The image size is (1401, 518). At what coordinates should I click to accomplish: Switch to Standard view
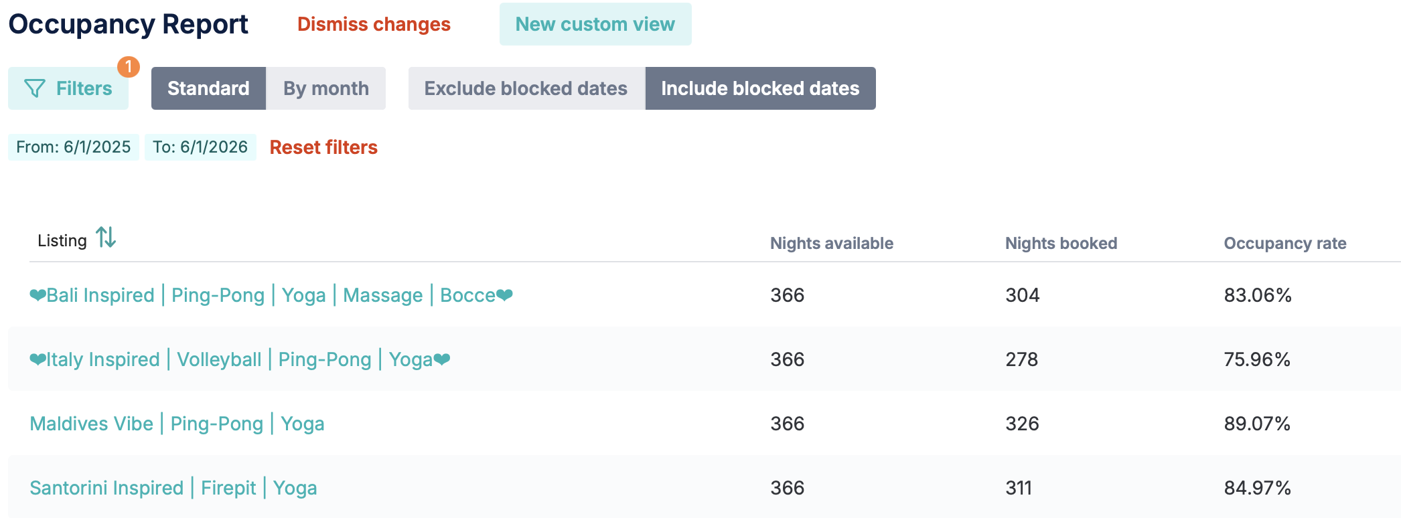[x=208, y=88]
